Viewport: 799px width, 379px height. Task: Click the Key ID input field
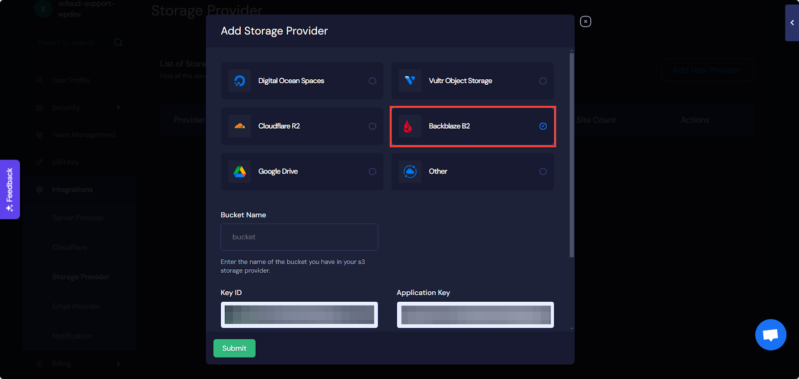click(x=299, y=315)
